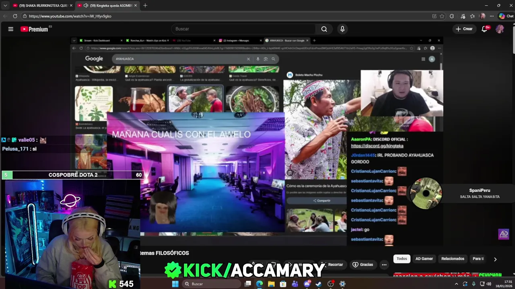Open Steam from taskbar

pyautogui.click(x=319, y=284)
